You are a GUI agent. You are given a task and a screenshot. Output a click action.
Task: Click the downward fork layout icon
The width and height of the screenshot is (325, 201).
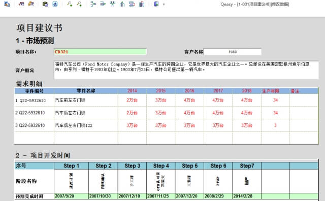[x=113, y=4]
